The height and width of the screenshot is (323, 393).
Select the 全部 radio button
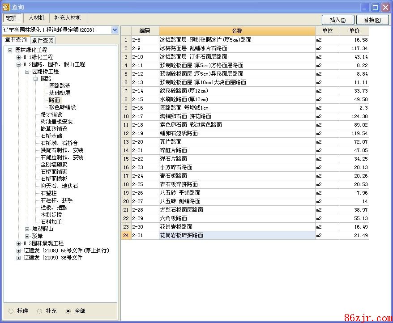pos(68,311)
